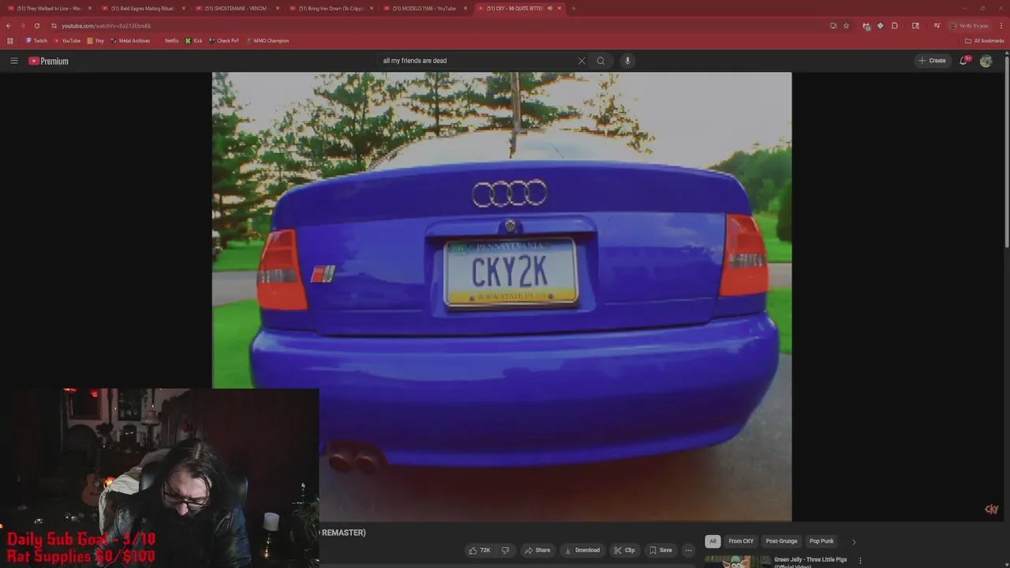Open the YouTube bookmark

pyautogui.click(x=67, y=40)
